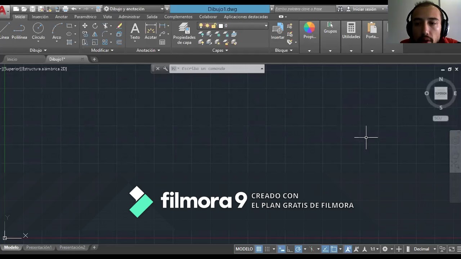Toggle snap mode dots in status bar
The height and width of the screenshot is (259, 461).
tap(267, 249)
